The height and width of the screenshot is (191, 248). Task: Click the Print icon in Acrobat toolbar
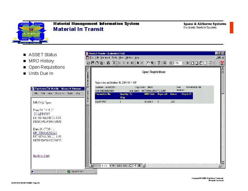click(x=97, y=63)
